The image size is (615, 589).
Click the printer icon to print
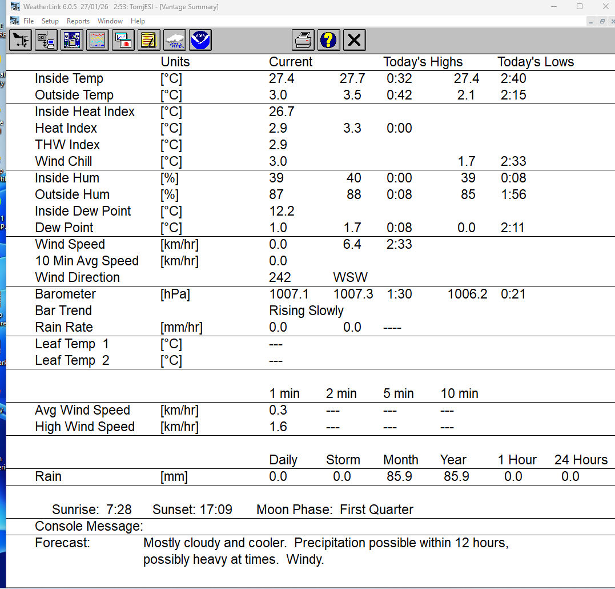tap(303, 40)
